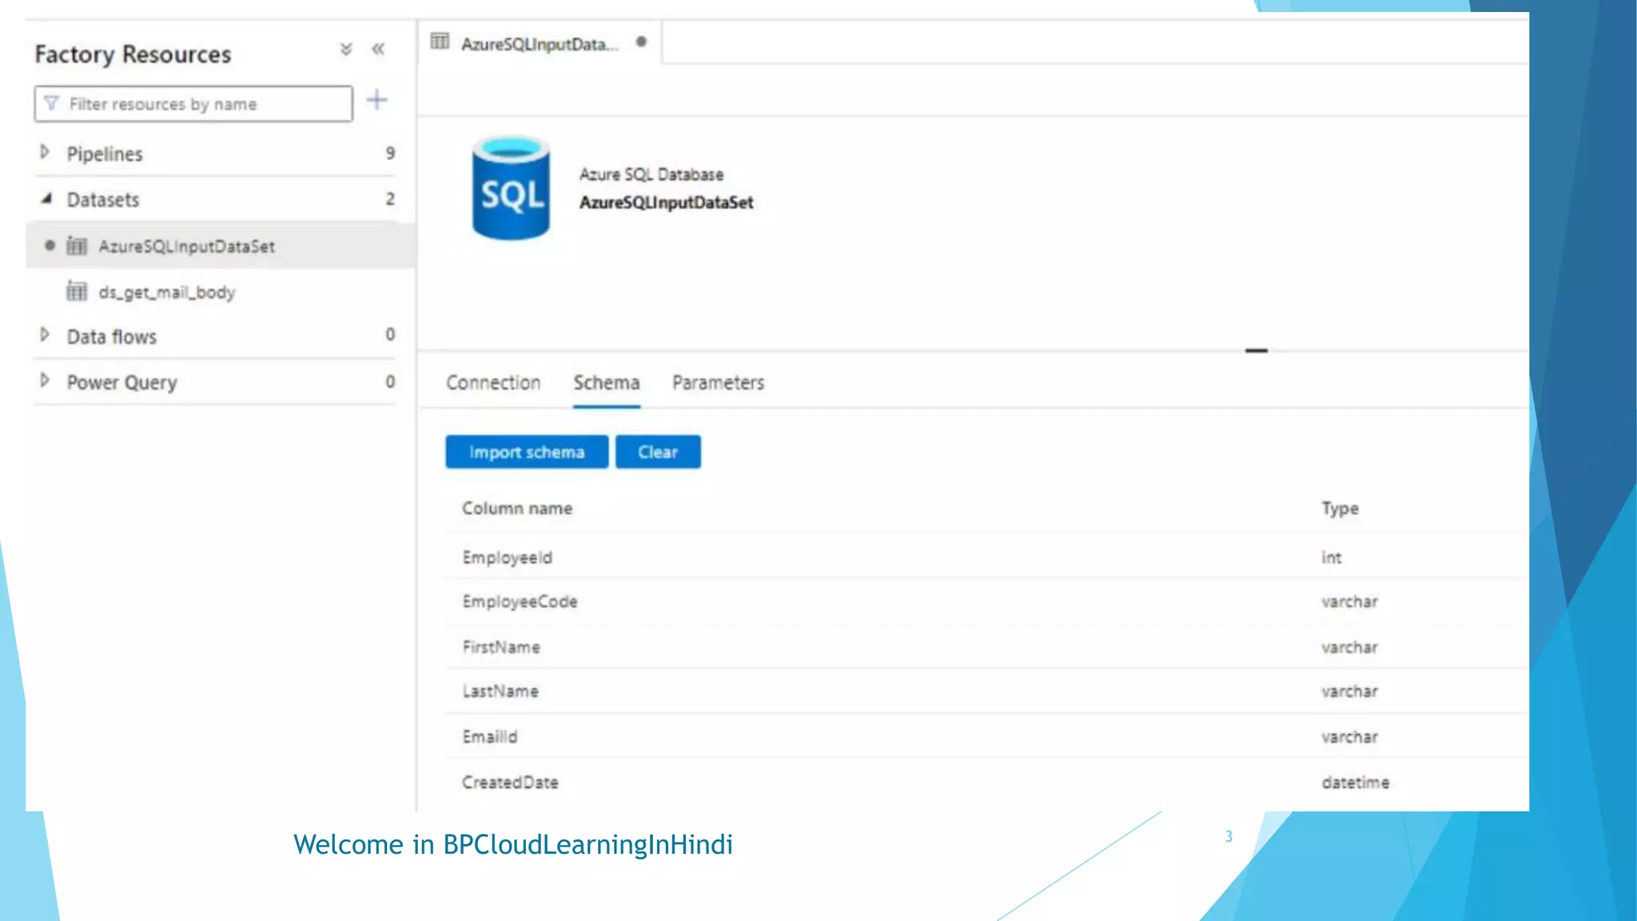The width and height of the screenshot is (1637, 921).
Task: Click varchar type for LastName row
Action: (x=1349, y=691)
